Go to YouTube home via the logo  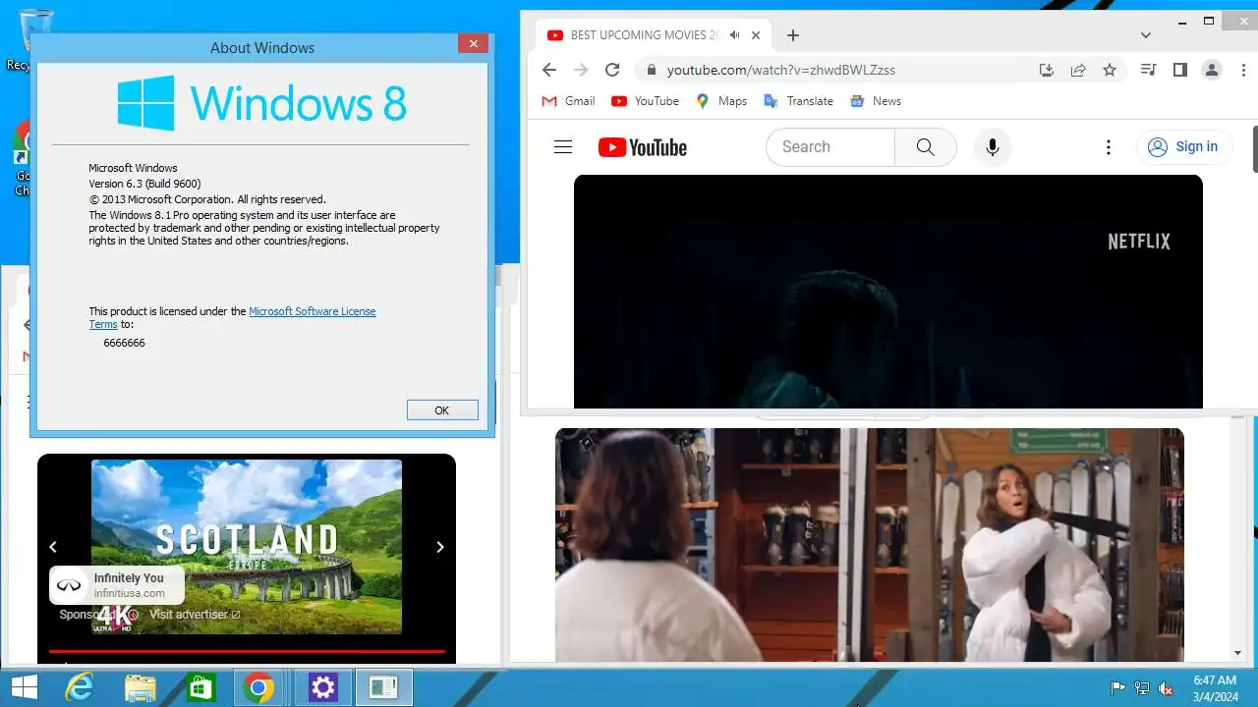tap(643, 147)
